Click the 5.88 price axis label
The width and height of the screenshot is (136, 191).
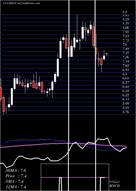pyautogui.click(x=126, y=108)
